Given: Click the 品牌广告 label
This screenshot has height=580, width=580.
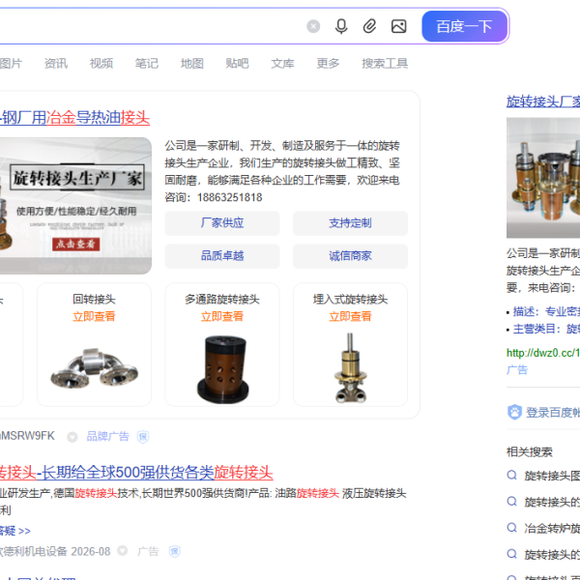Looking at the screenshot, I should 107,437.
